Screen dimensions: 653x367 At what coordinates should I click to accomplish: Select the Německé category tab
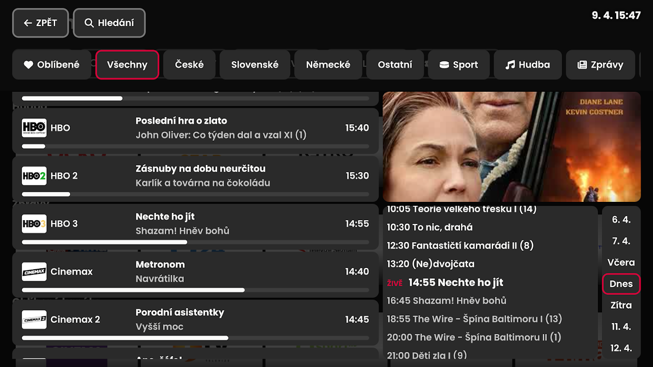[x=328, y=65]
